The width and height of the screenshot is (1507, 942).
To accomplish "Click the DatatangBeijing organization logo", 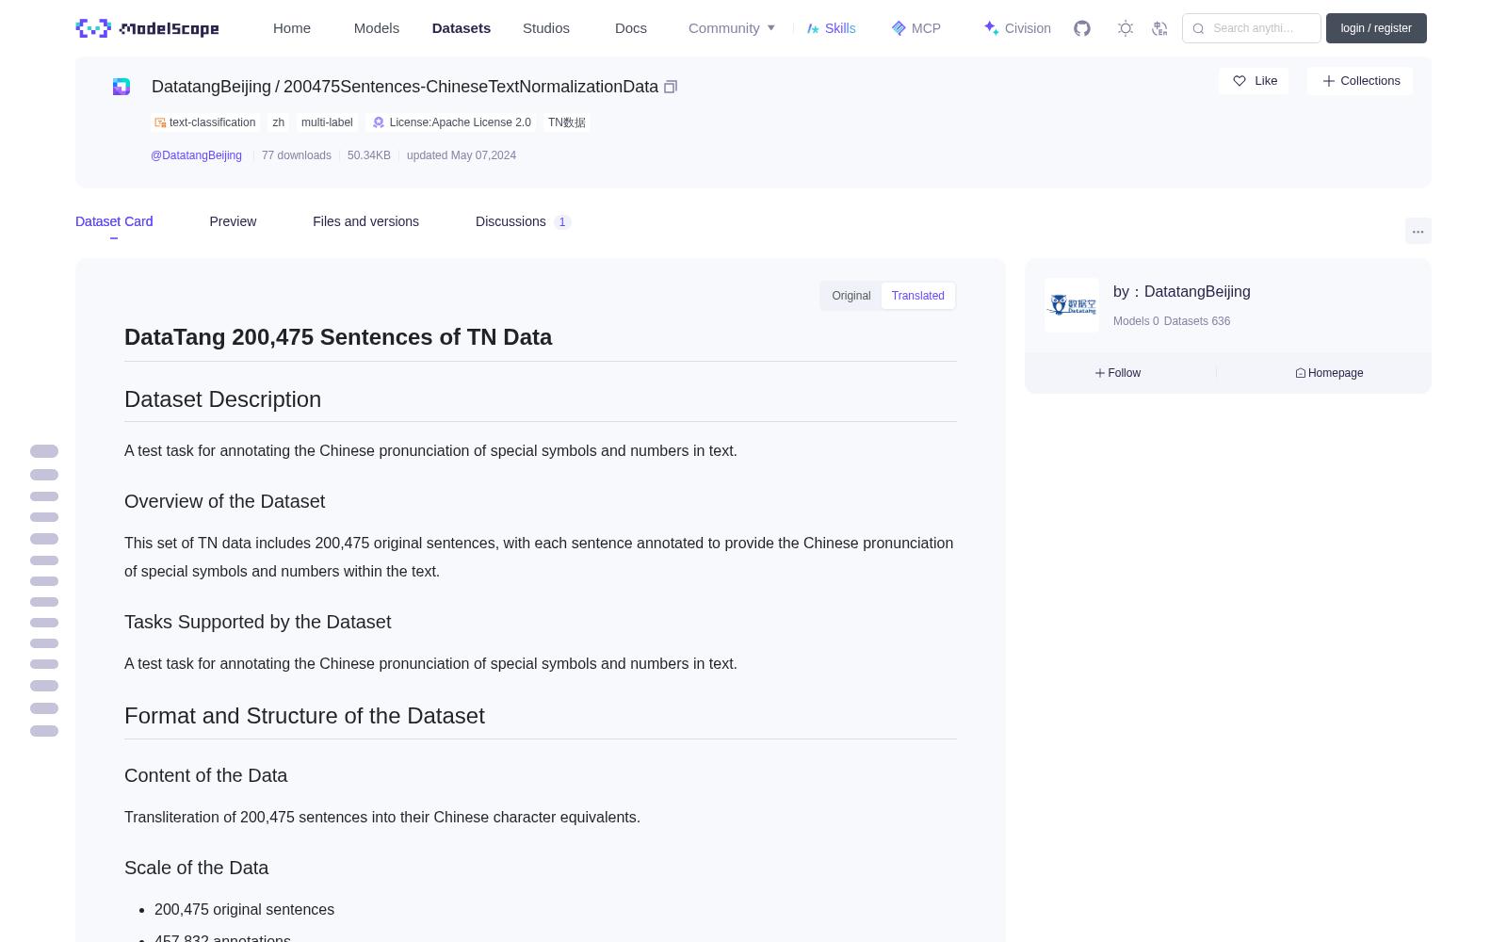I will 1072,305.
